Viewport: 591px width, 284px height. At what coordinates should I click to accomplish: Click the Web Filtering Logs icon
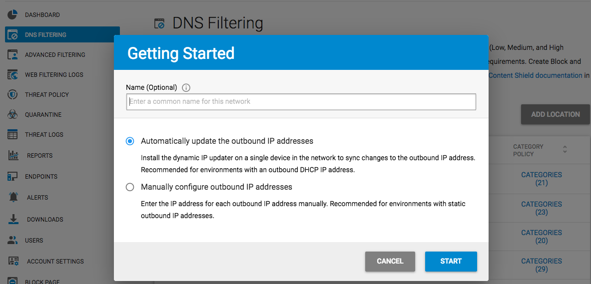(x=13, y=74)
